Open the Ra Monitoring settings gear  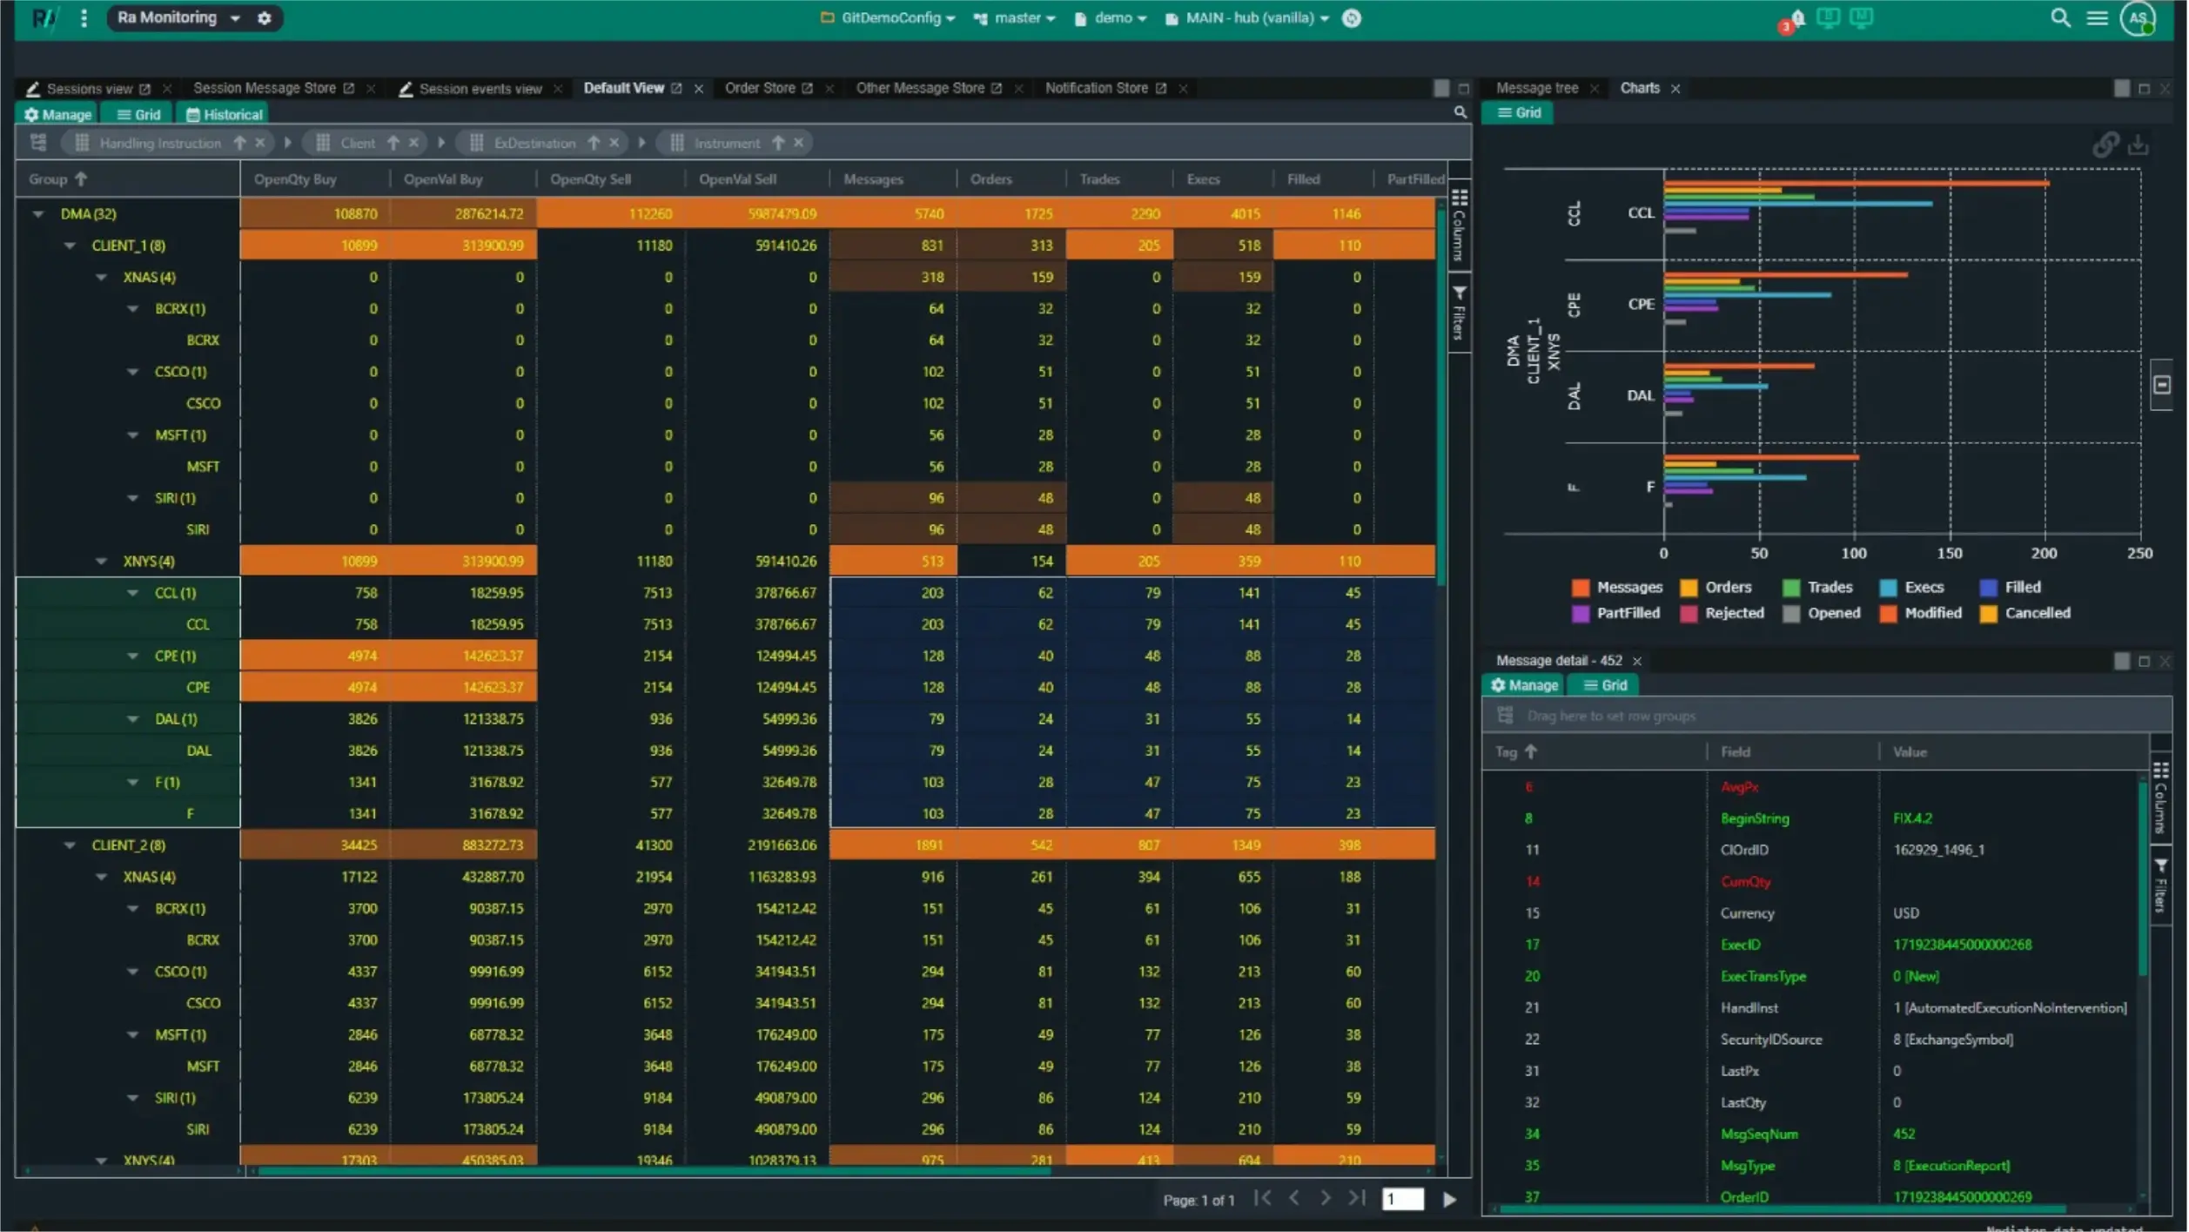tap(265, 17)
